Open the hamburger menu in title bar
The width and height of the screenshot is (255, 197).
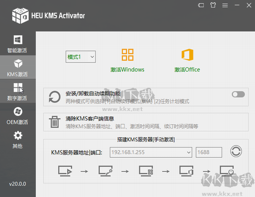(x=225, y=6)
